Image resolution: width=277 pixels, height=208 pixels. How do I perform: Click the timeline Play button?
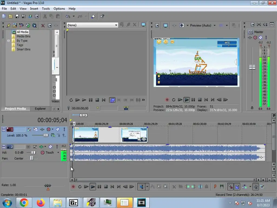pyautogui.click(x=93, y=187)
